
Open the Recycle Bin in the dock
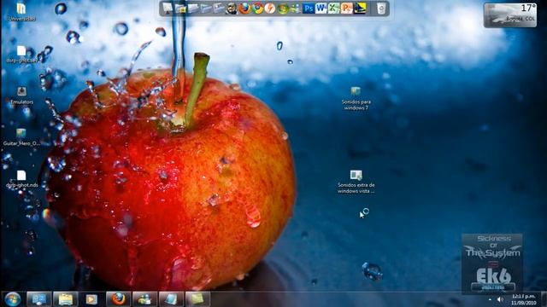[381, 9]
